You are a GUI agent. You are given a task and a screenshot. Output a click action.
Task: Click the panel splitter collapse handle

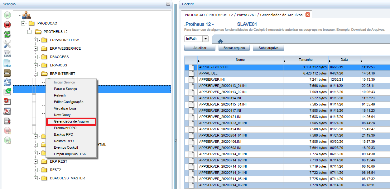[x=176, y=141]
